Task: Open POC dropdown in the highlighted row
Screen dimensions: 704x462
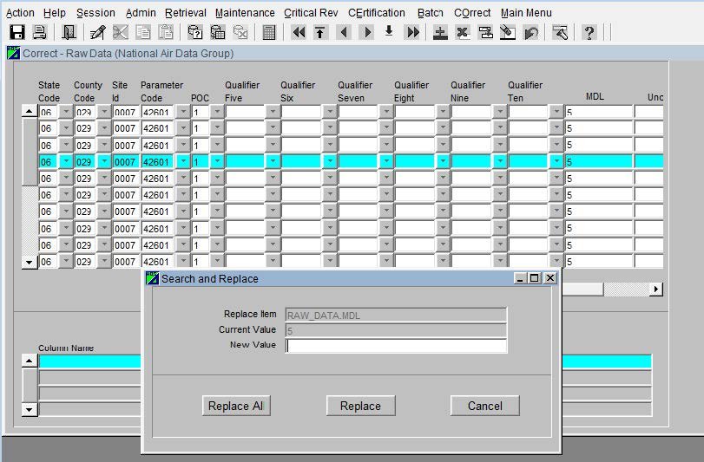Action: pos(217,161)
